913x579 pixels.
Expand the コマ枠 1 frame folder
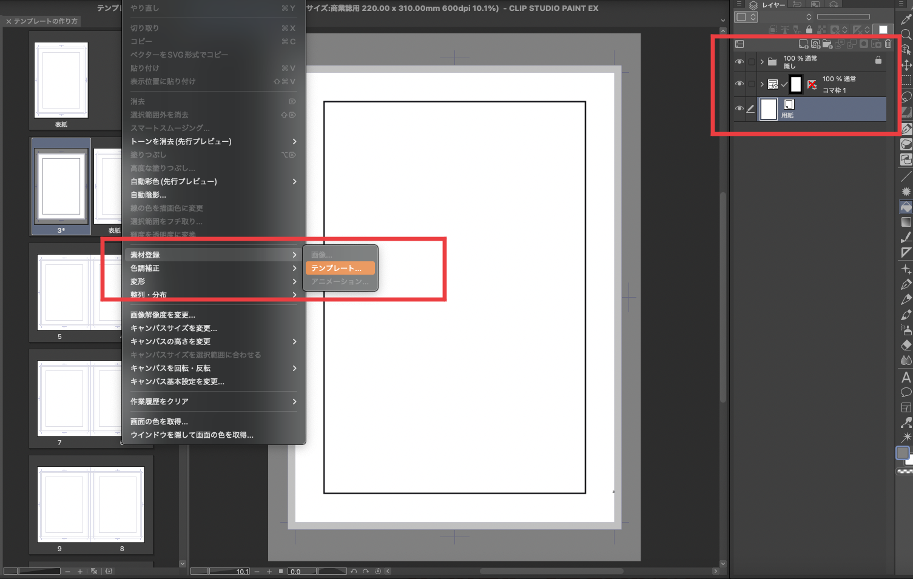(762, 84)
